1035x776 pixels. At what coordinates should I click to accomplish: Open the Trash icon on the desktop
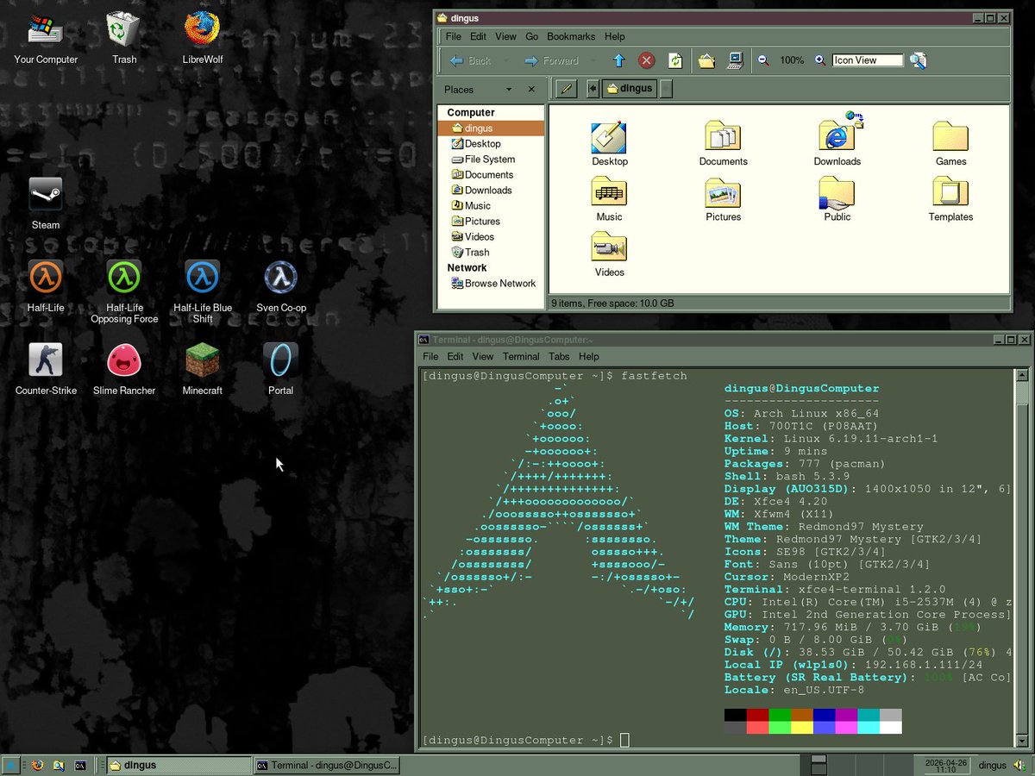[x=124, y=38]
